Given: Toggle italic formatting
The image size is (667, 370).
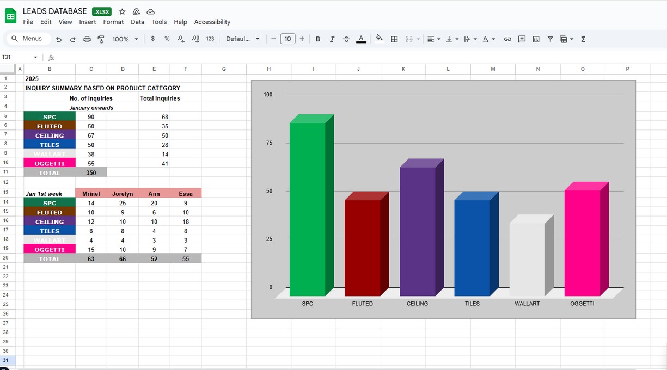Looking at the screenshot, I should 332,39.
